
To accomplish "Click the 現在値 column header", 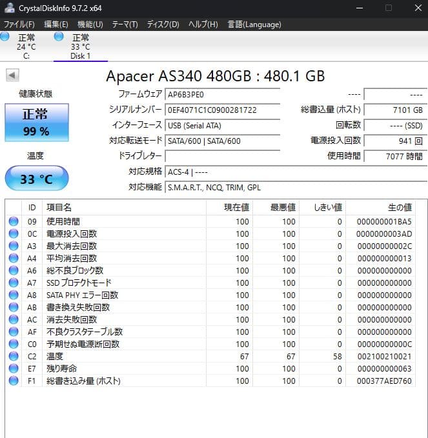I will point(230,208).
